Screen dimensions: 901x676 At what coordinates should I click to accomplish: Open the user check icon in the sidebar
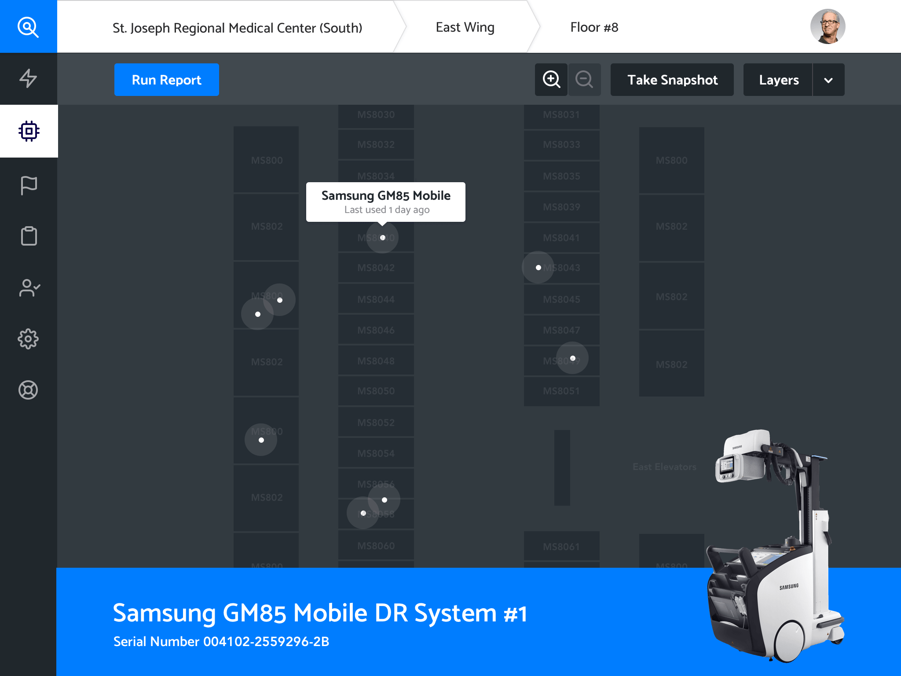(x=29, y=288)
